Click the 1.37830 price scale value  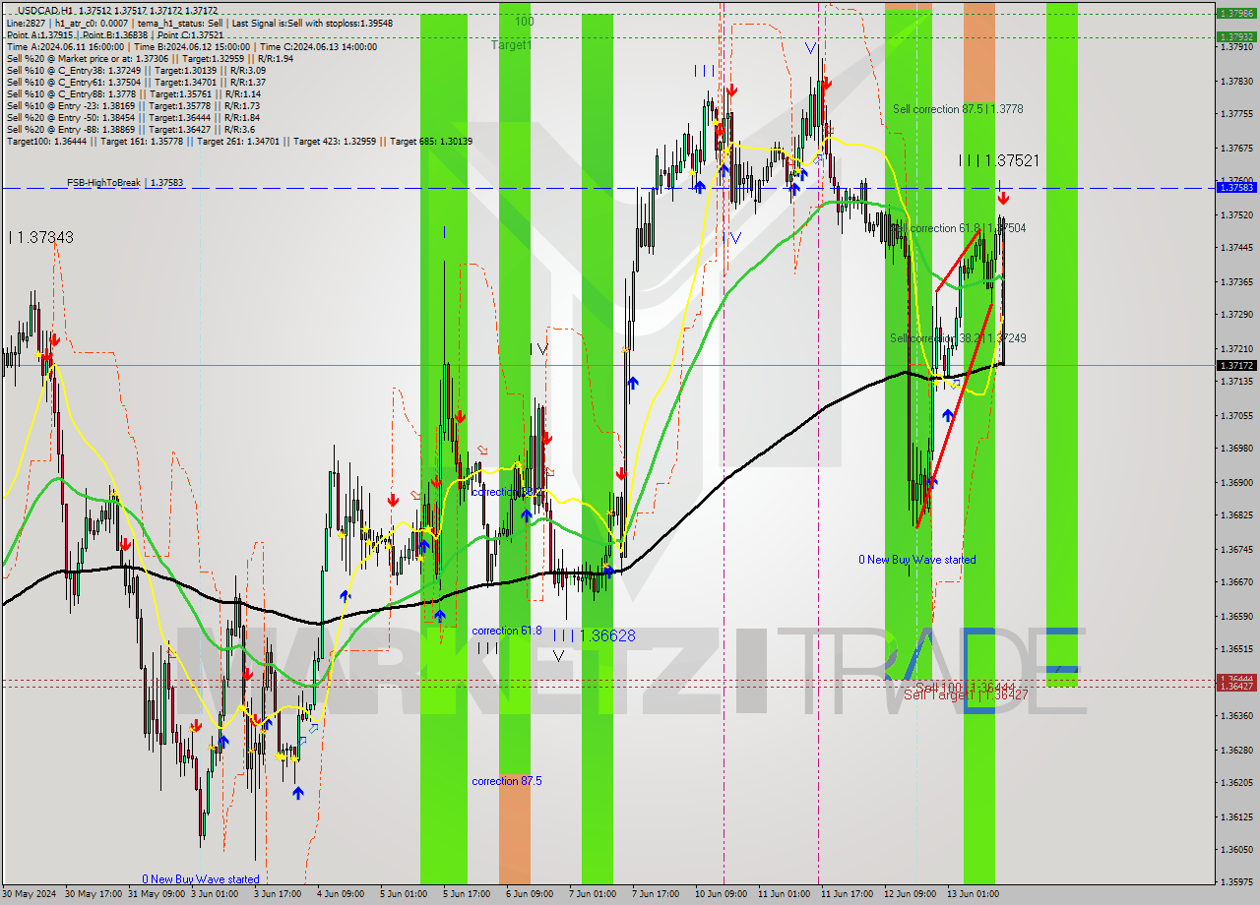(x=1235, y=81)
